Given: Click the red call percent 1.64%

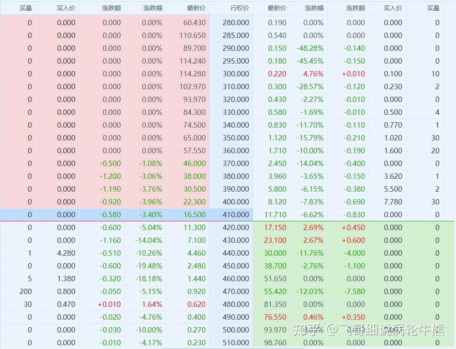Looking at the screenshot, I should coord(152,304).
